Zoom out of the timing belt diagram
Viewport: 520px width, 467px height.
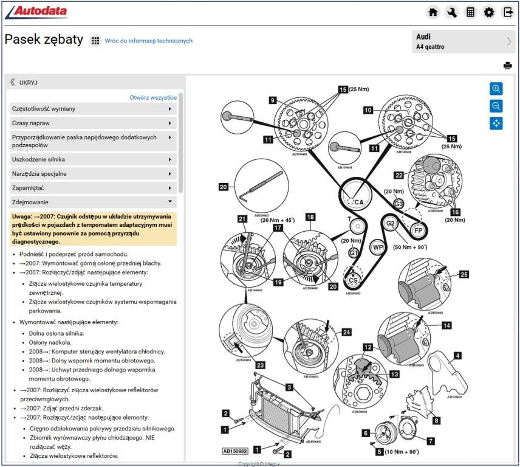point(496,106)
